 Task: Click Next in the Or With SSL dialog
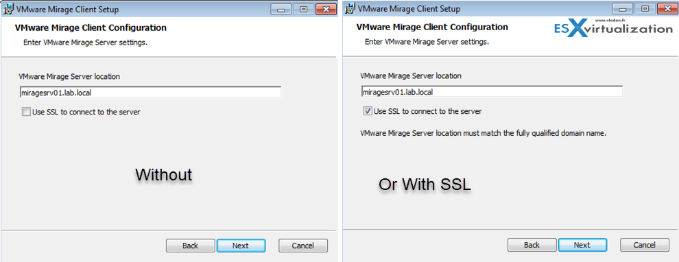click(x=582, y=245)
